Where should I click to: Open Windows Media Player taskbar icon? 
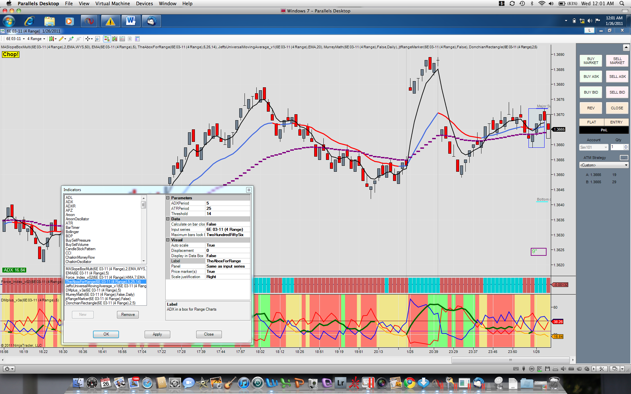click(x=69, y=21)
